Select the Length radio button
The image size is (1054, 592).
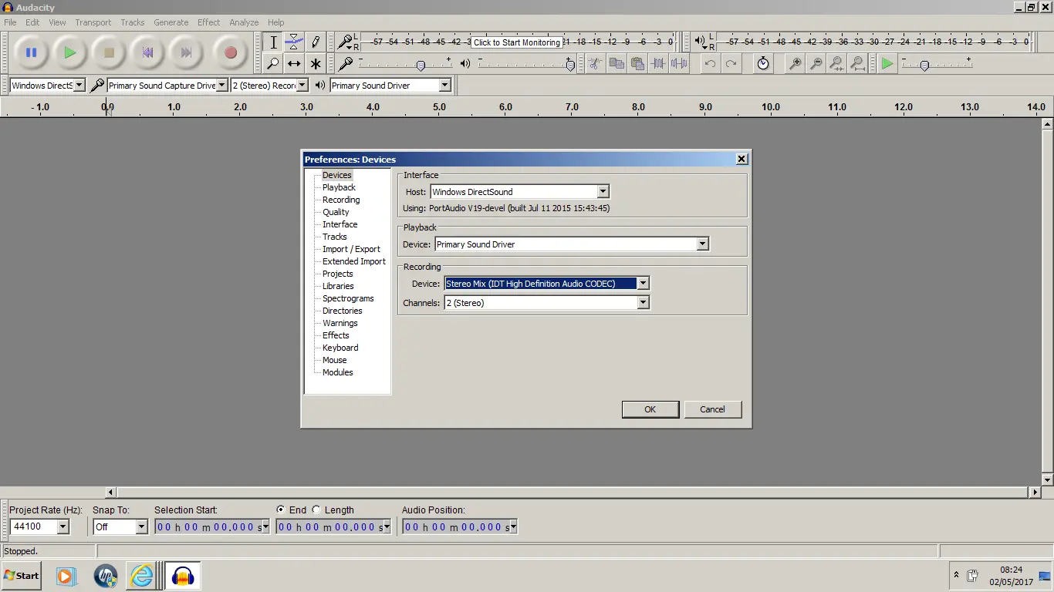(x=316, y=510)
